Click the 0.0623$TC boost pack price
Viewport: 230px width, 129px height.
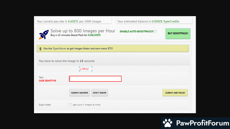click(94, 35)
